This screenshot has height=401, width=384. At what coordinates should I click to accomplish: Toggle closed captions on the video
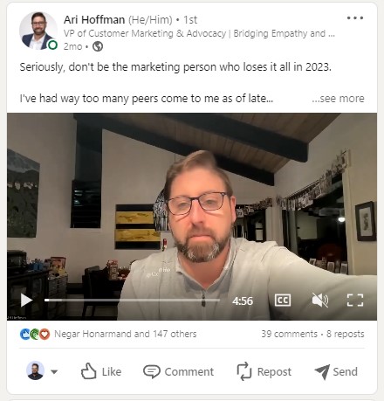283,301
